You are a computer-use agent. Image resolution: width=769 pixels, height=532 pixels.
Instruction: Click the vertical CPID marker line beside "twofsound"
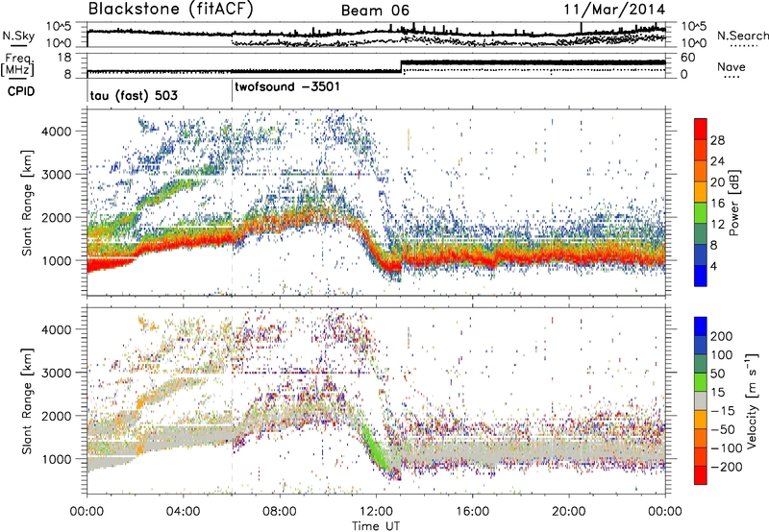point(232,90)
